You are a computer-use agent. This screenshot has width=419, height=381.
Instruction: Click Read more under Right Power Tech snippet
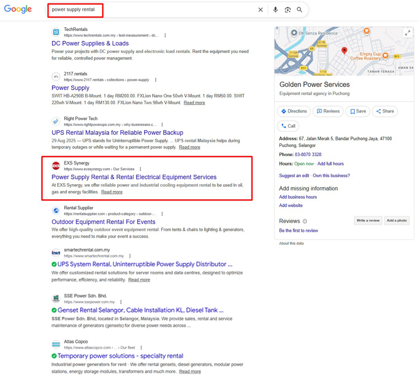tap(190, 147)
